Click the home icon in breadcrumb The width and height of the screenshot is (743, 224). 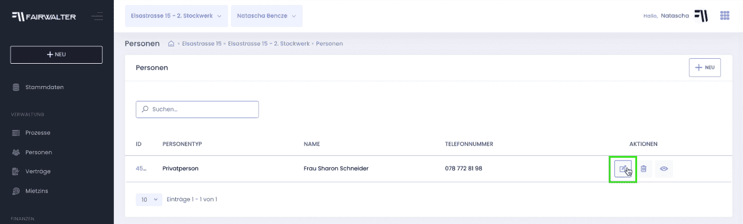pos(172,44)
